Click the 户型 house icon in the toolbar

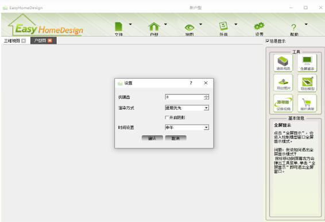154,27
